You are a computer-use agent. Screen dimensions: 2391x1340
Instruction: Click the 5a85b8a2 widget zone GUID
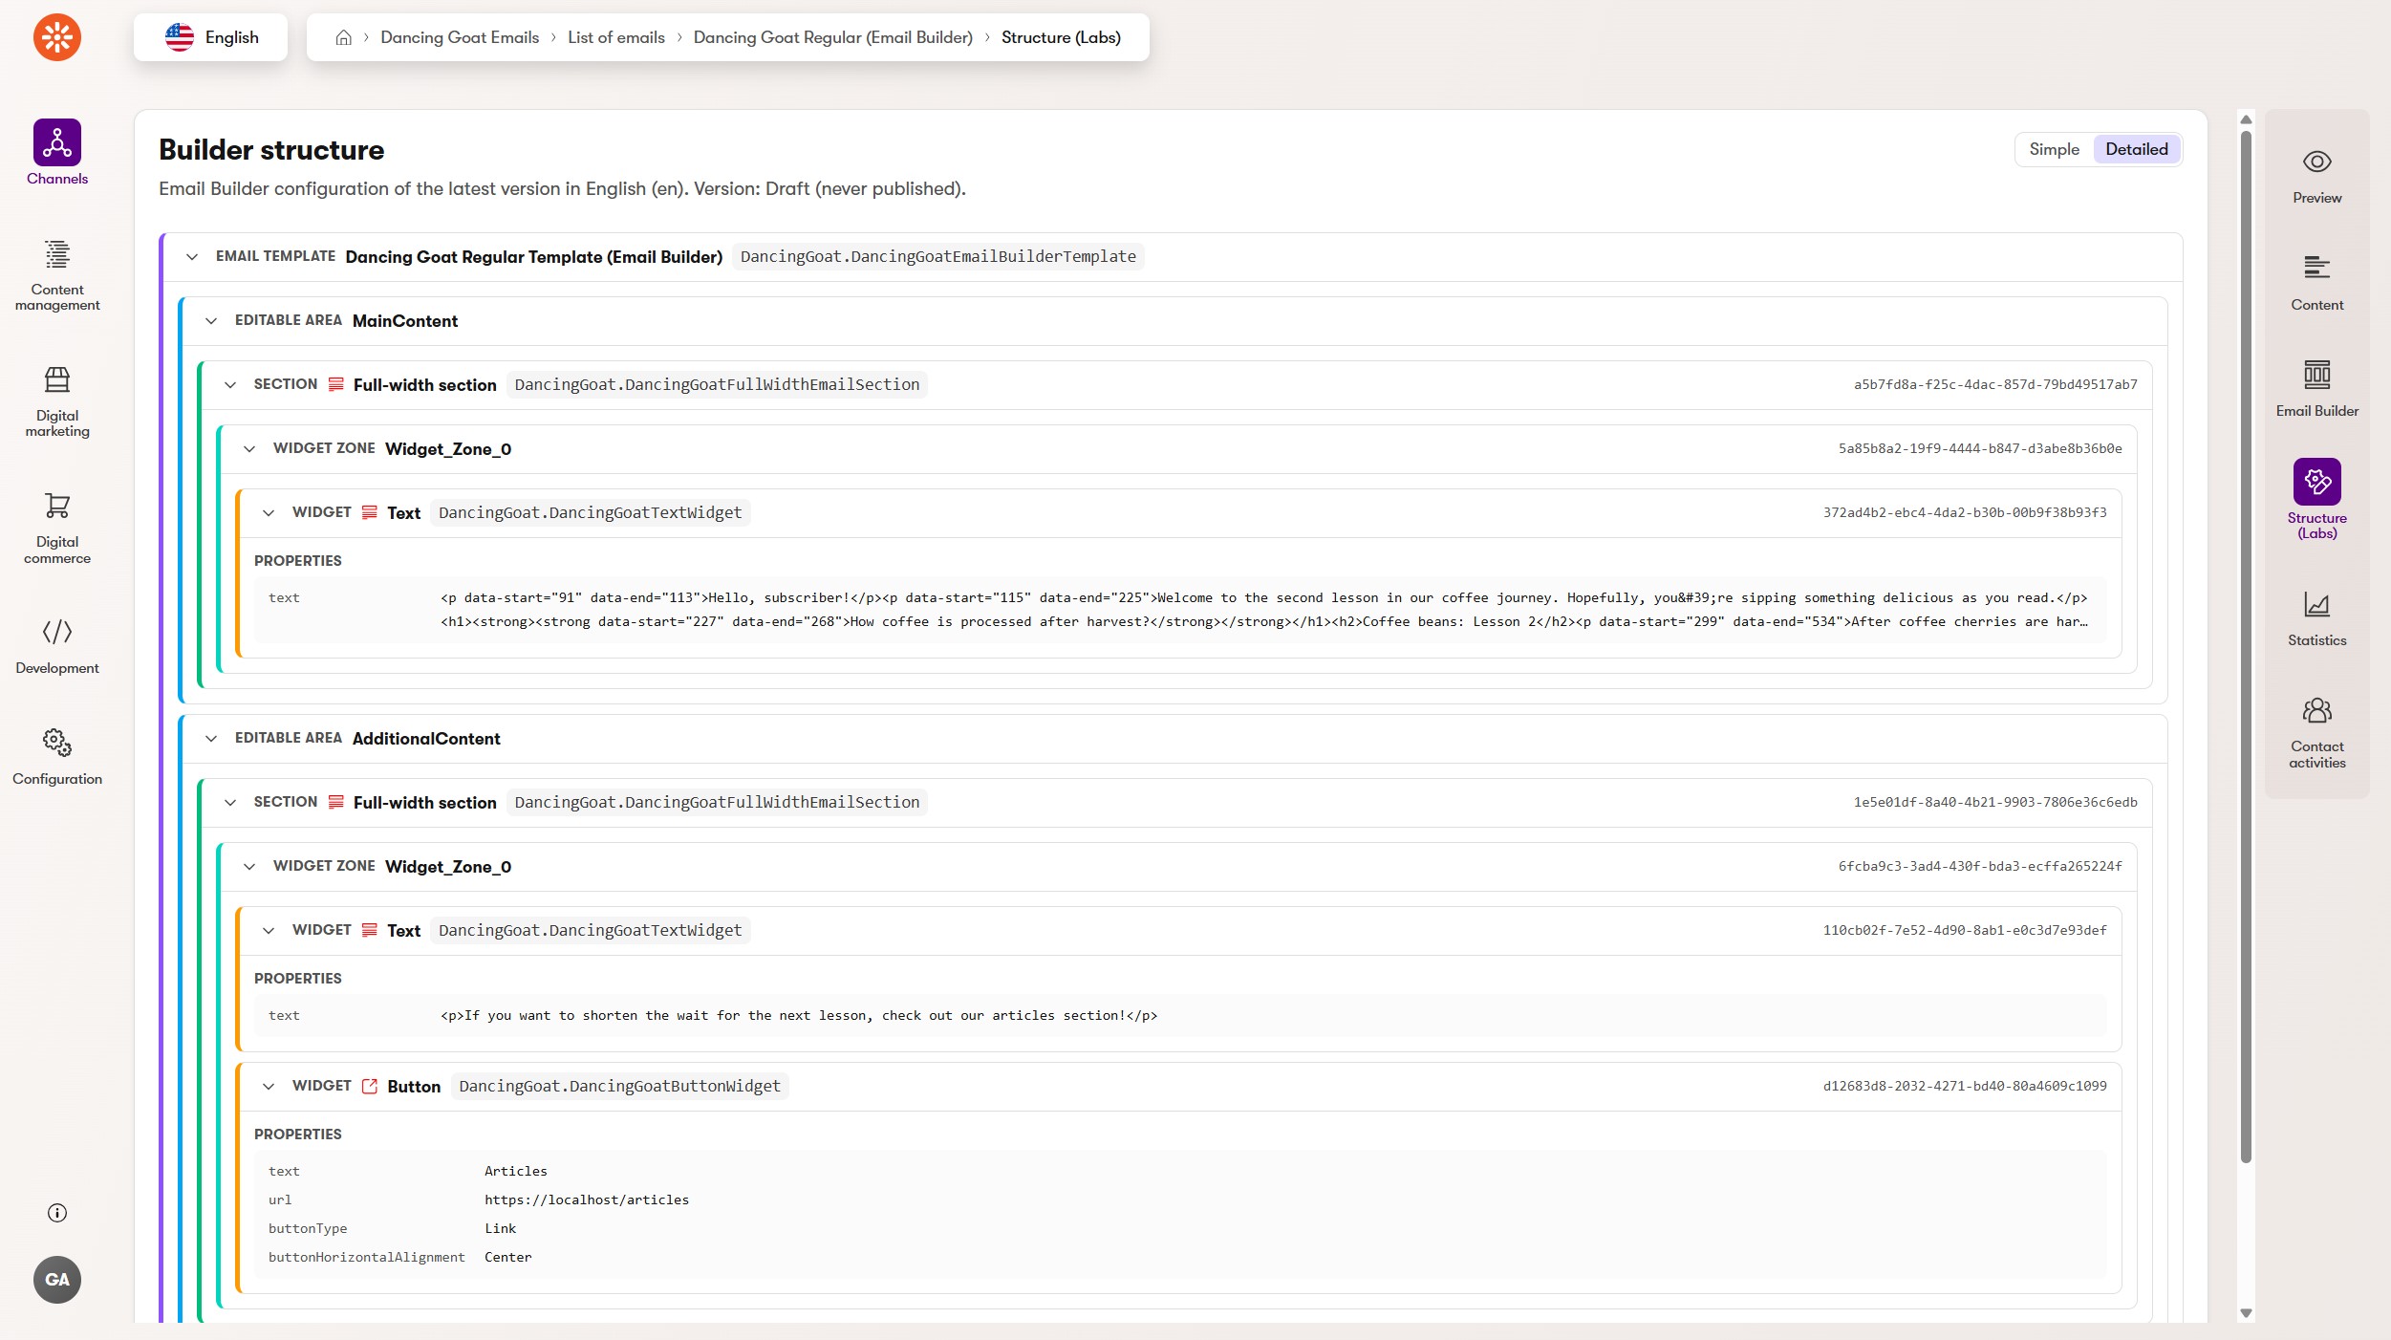[1980, 448]
